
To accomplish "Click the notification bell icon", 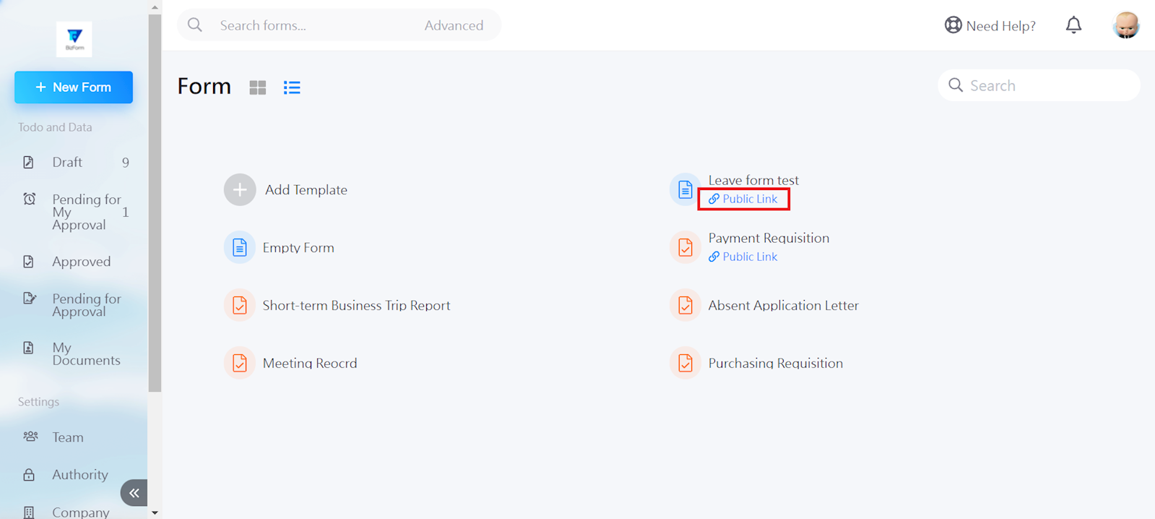I will [x=1073, y=25].
